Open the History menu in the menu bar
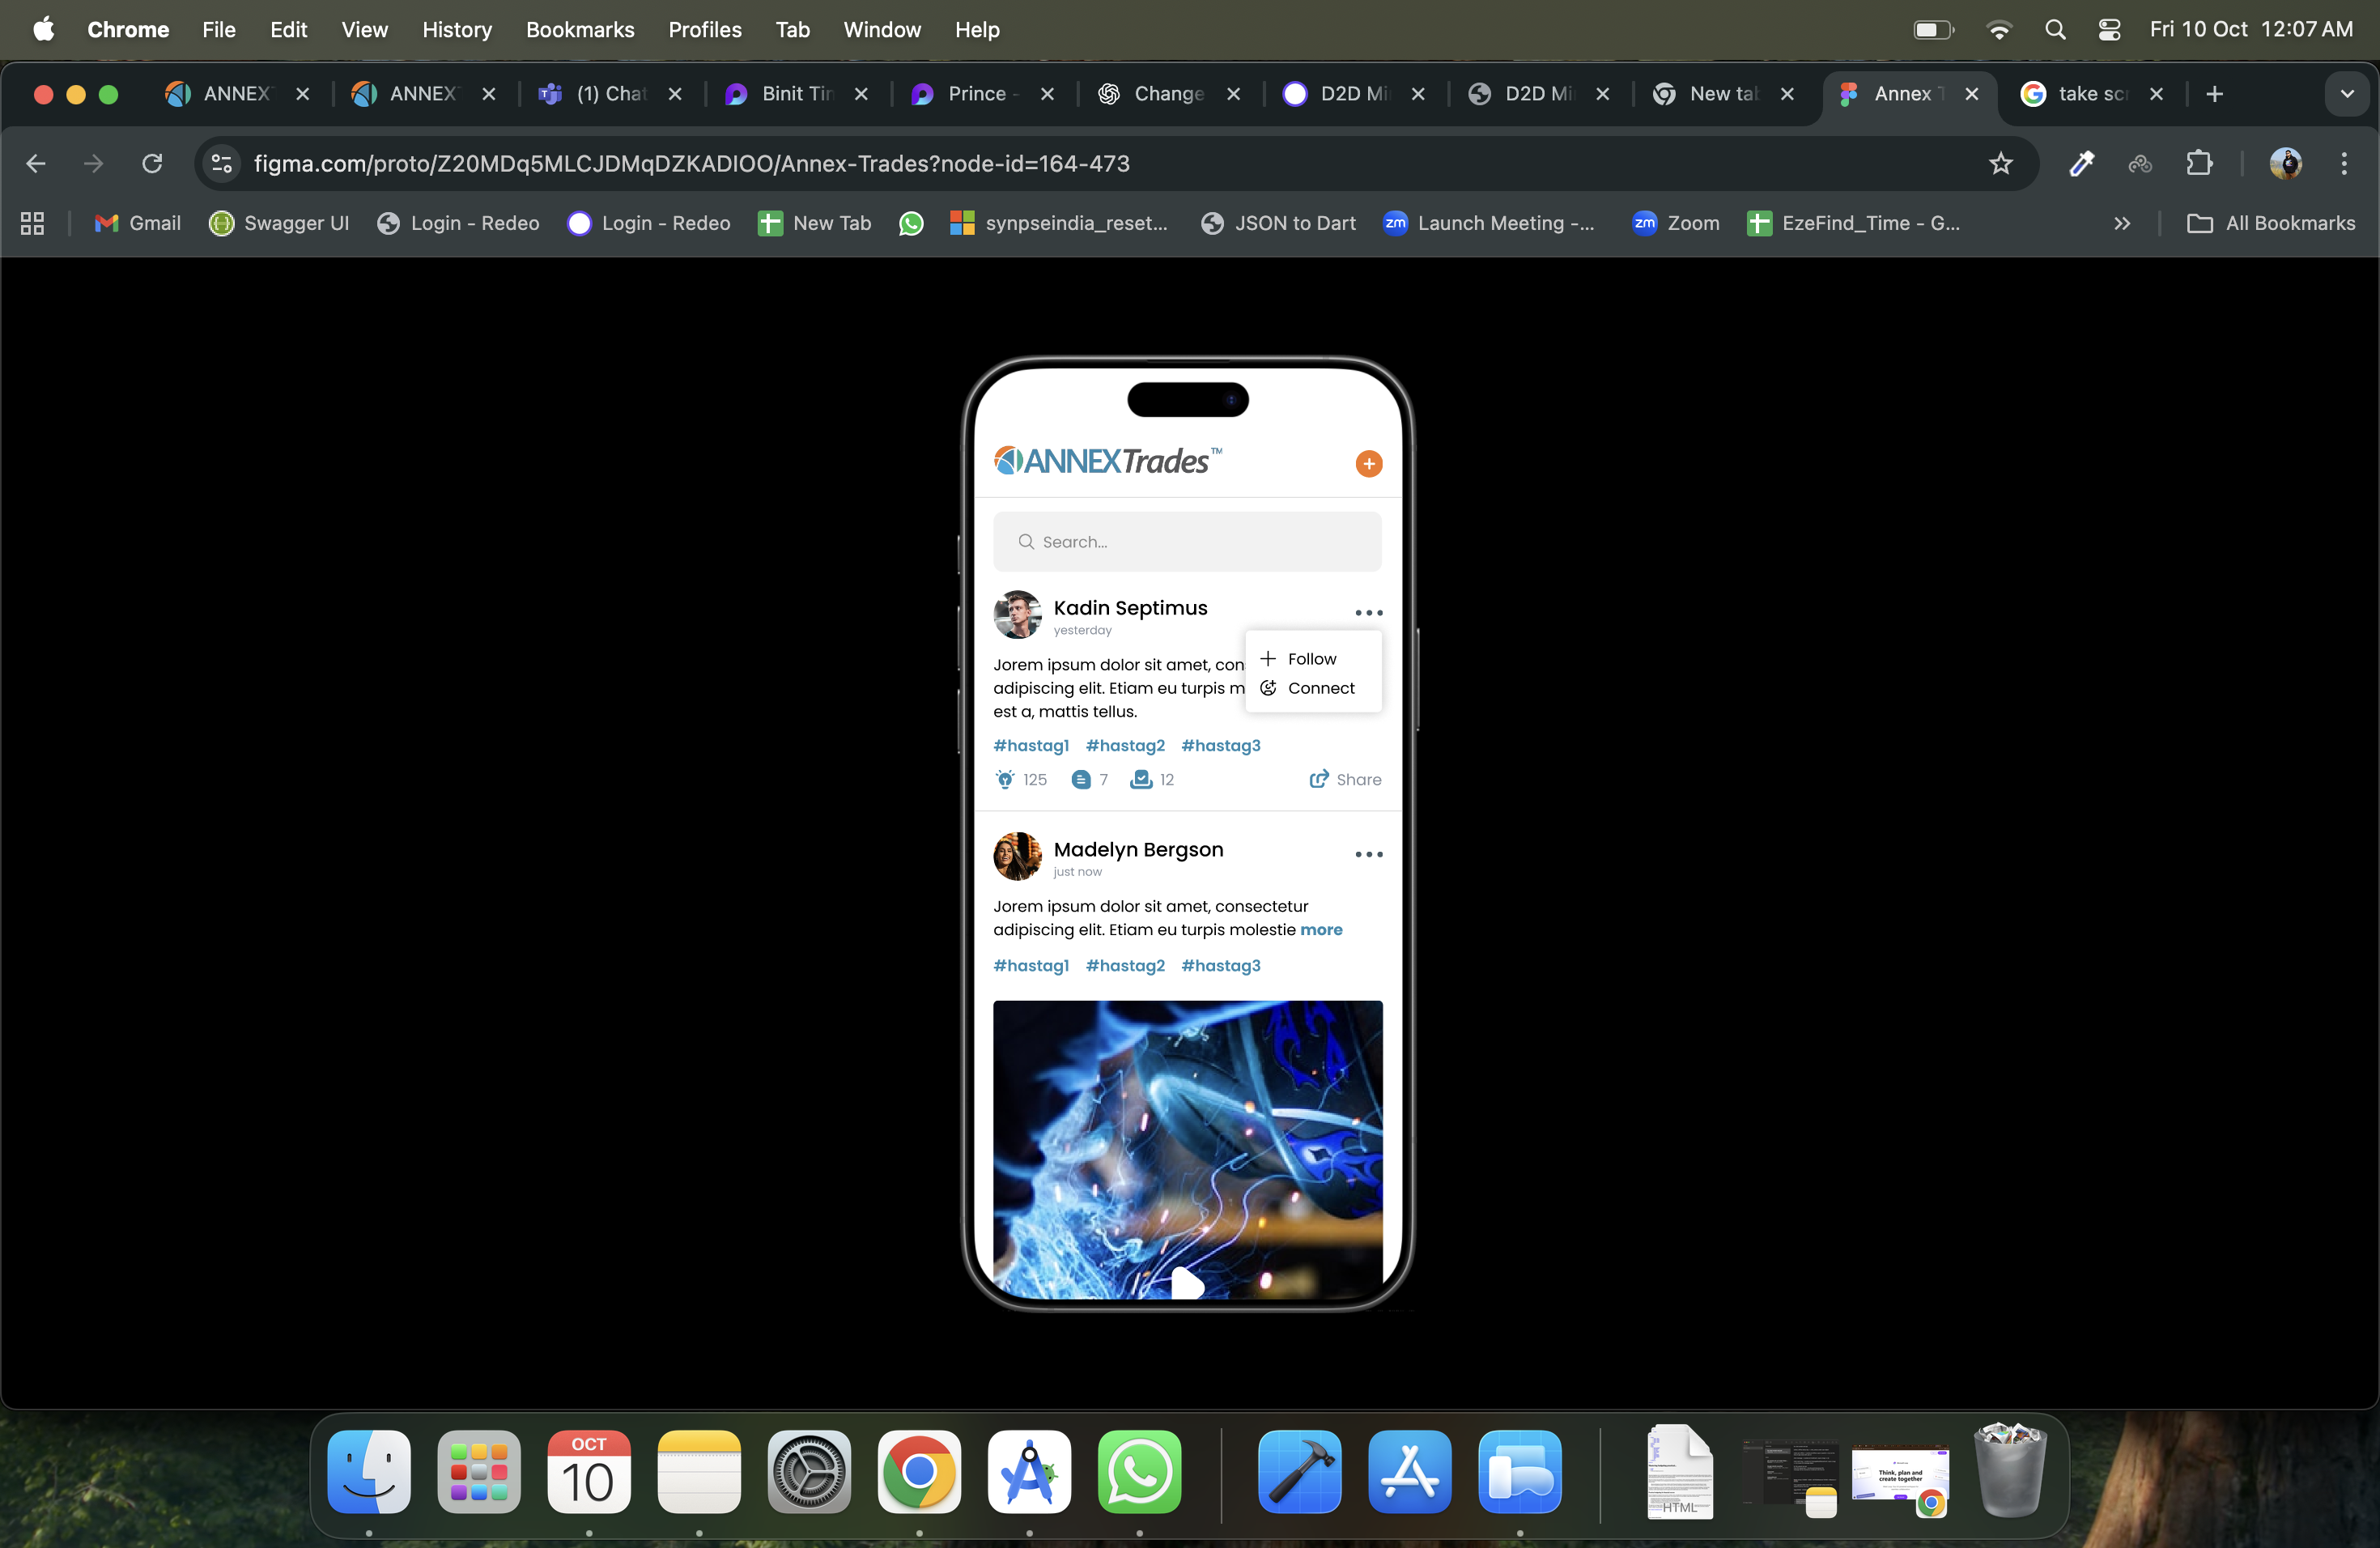Image resolution: width=2380 pixels, height=1548 pixels. point(457,29)
